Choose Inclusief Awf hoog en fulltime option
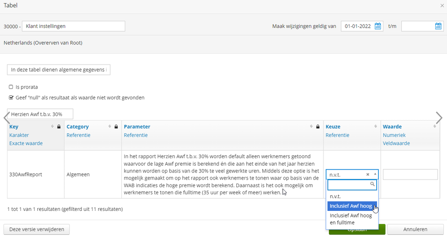 click(x=350, y=219)
